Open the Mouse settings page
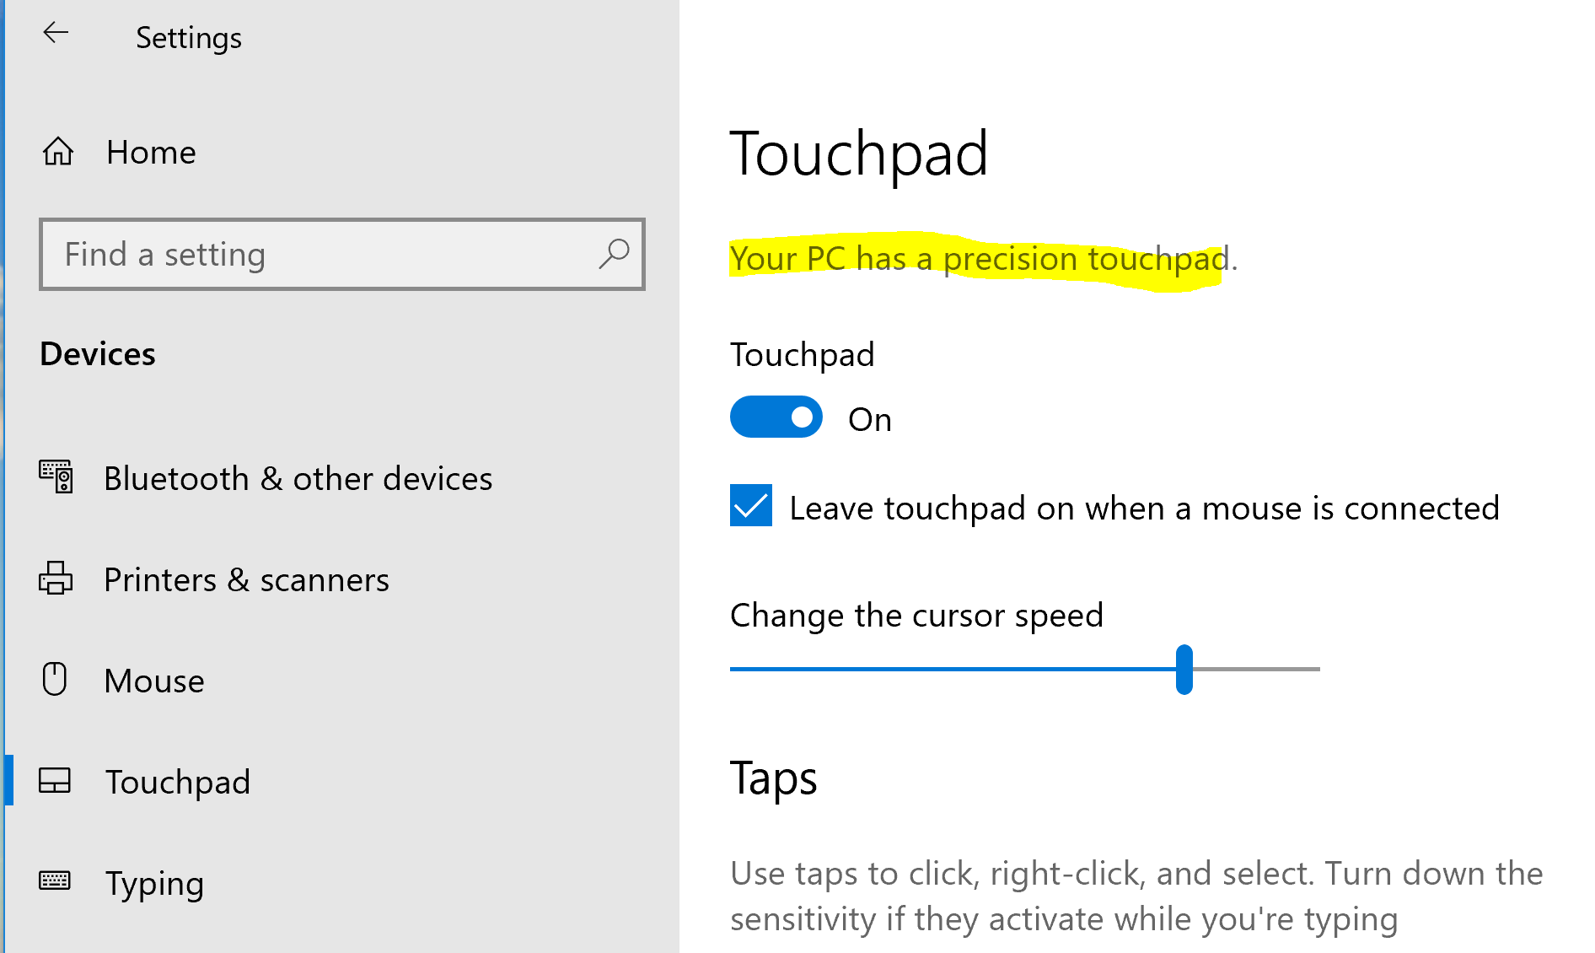Screen dimensions: 1595x953 (154, 680)
